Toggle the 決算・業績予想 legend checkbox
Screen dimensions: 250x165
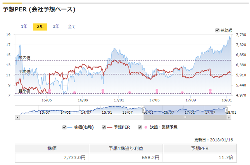click(x=140, y=127)
